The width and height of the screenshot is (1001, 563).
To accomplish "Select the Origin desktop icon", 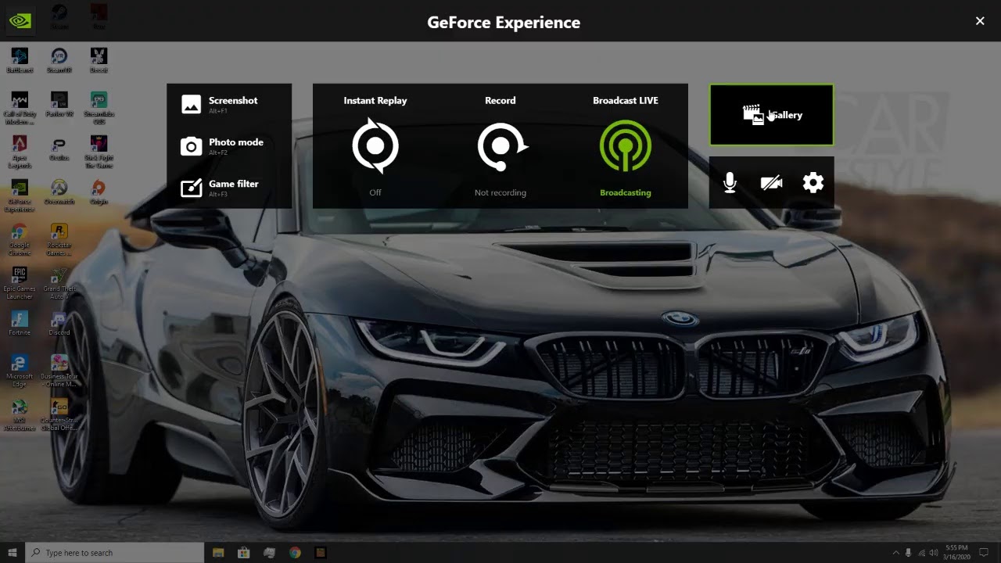I will point(99,192).
